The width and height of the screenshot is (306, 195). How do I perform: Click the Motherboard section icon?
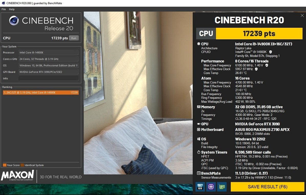[x=199, y=129]
